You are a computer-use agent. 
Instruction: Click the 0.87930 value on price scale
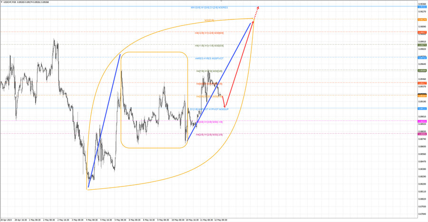[422, 206]
